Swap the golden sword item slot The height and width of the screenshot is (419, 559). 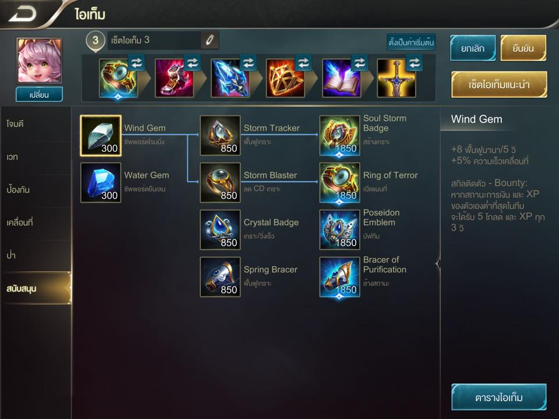pos(414,63)
